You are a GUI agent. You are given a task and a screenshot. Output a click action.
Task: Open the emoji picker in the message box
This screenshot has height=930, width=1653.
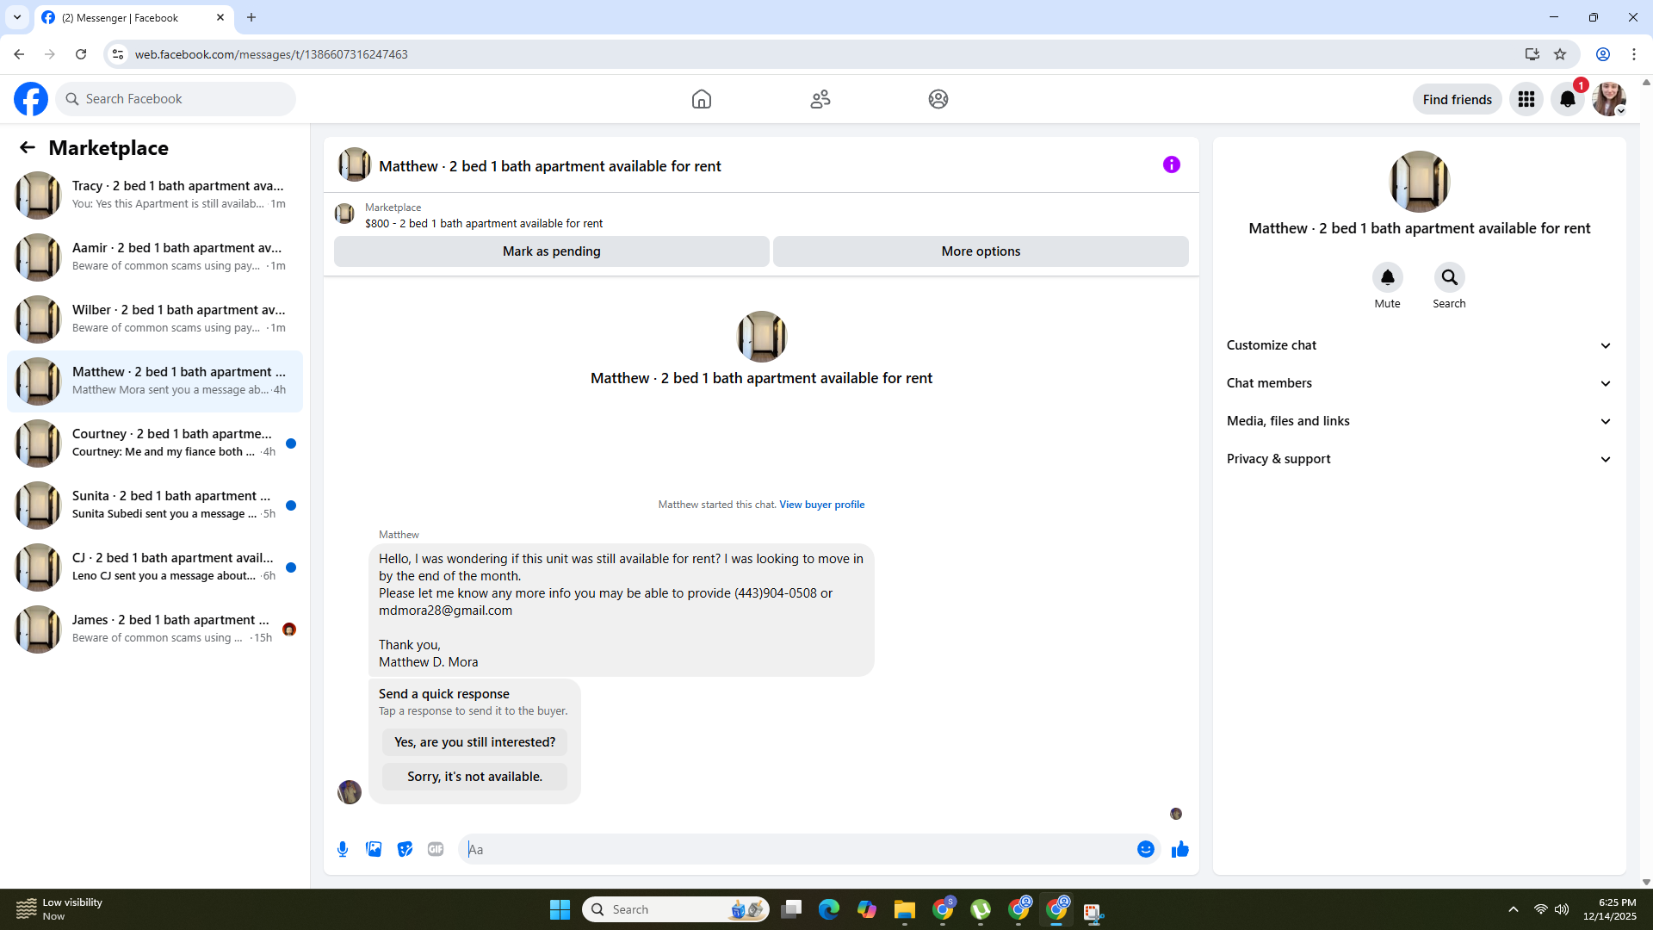pyautogui.click(x=1145, y=849)
